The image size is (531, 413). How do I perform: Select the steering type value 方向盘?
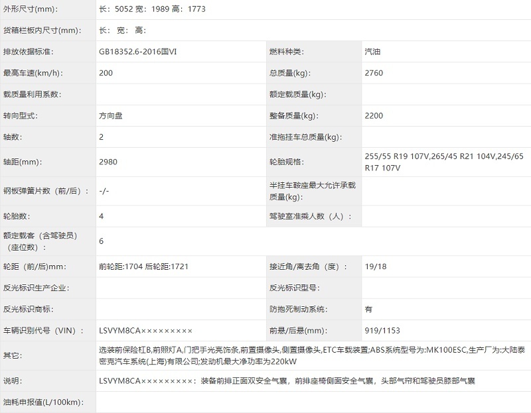[111, 116]
